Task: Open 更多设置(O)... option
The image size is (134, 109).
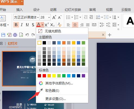Action: coord(62,99)
